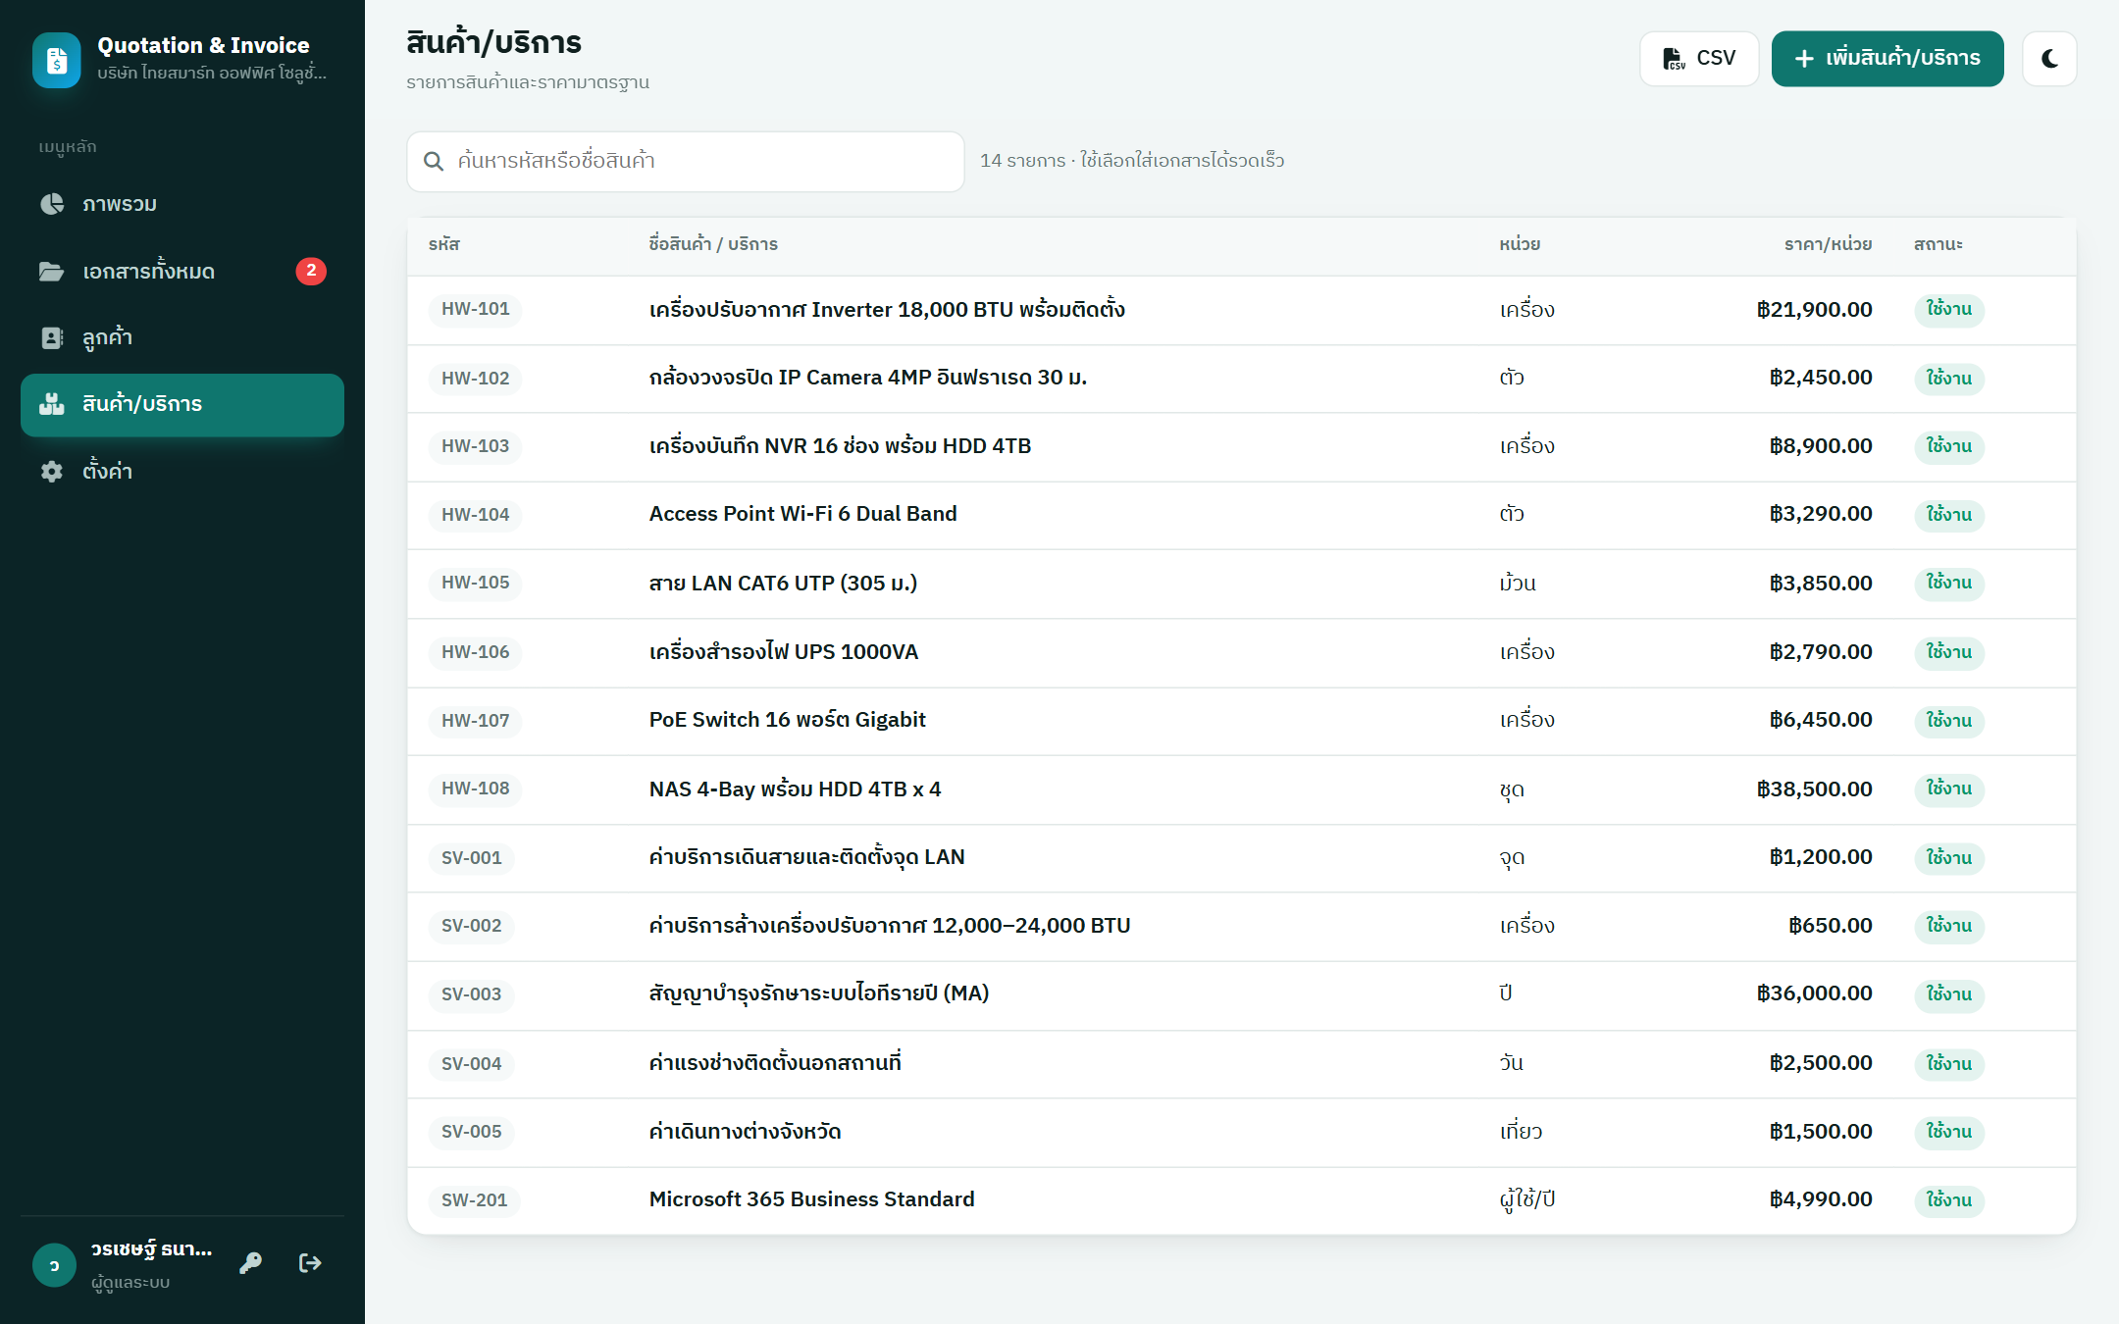Image resolution: width=2119 pixels, height=1324 pixels.
Task: Open the HW-101 air conditioner row
Action: coord(1241,310)
